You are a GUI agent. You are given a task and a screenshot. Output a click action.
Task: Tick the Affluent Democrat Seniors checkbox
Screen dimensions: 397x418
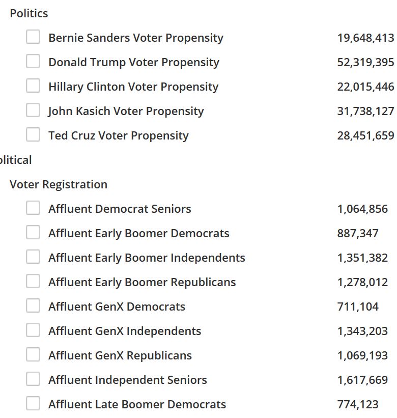click(33, 208)
